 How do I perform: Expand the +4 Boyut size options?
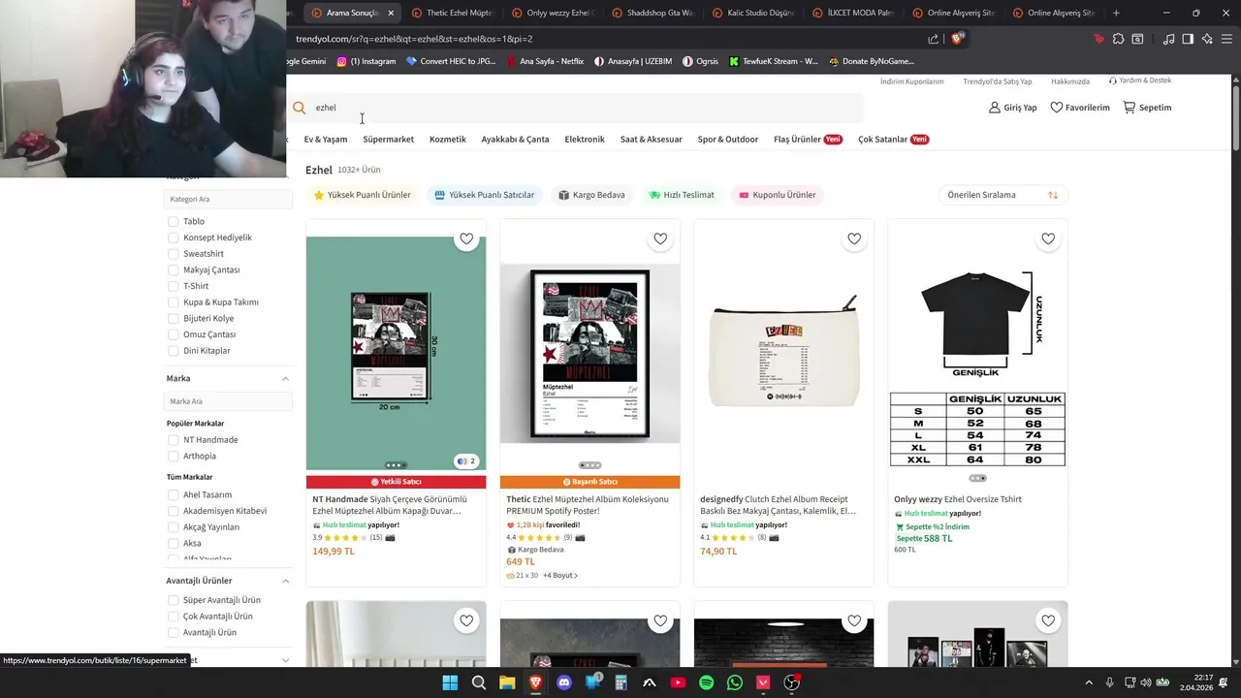[x=560, y=576]
